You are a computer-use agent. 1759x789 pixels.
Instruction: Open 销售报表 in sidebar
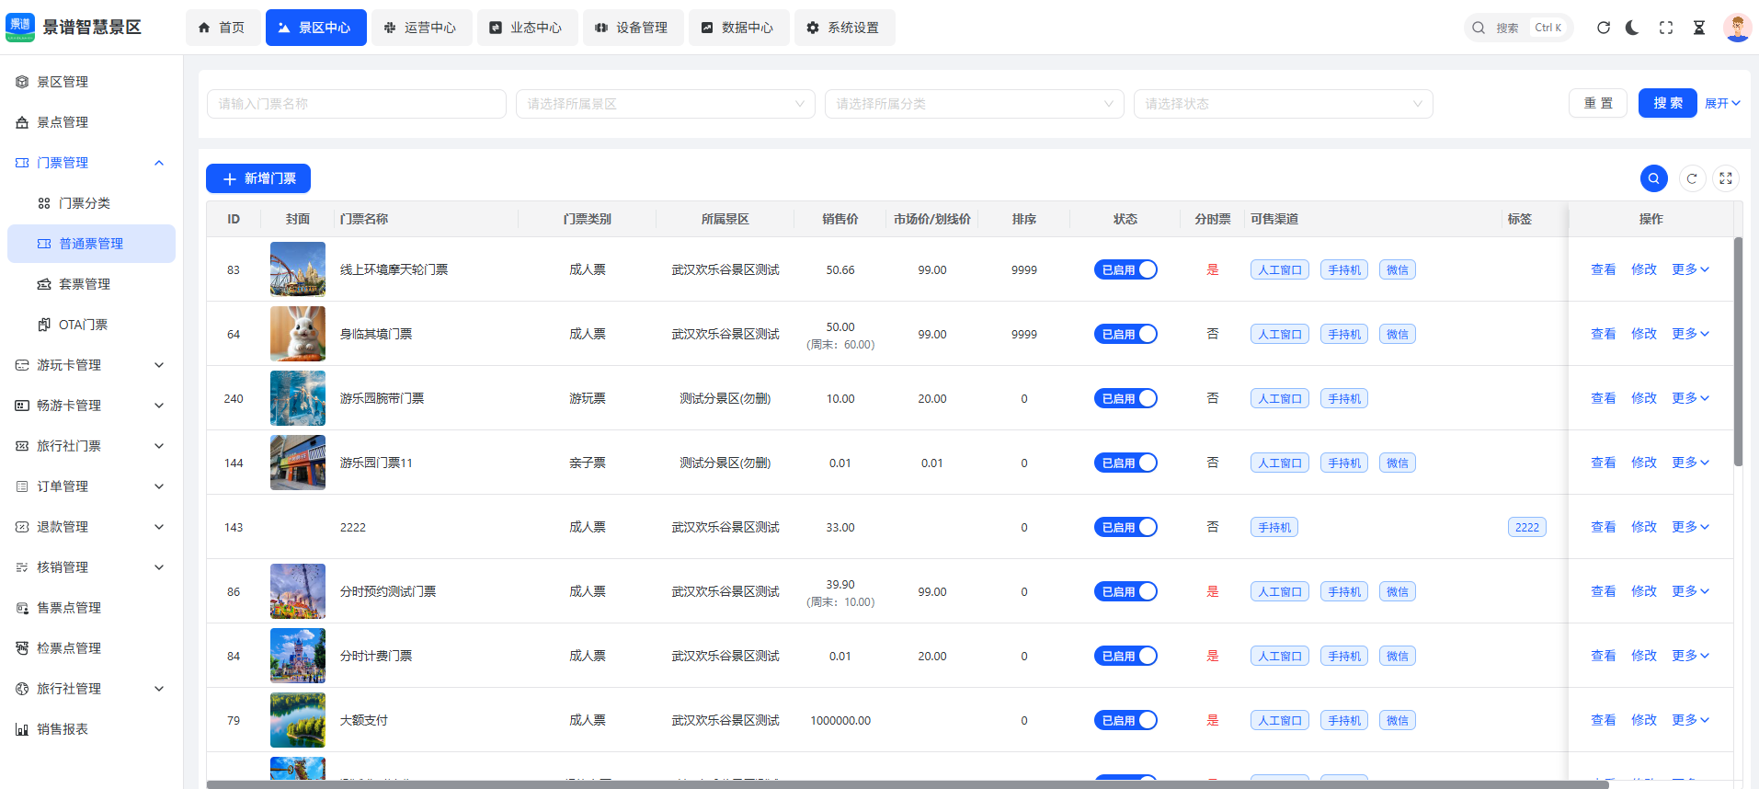point(91,729)
